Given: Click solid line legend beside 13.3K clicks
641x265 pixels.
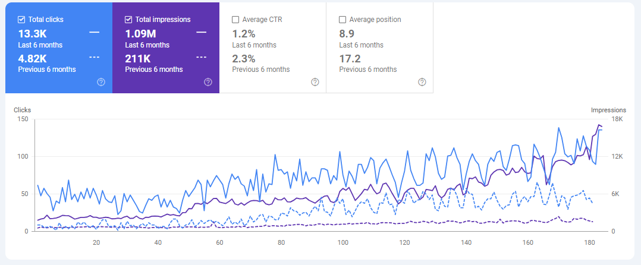Looking at the screenshot, I should [x=94, y=32].
